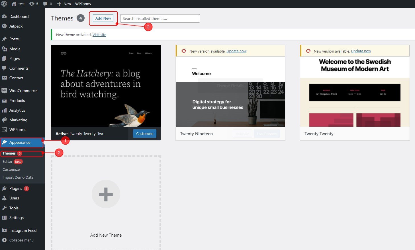Image resolution: width=415 pixels, height=250 pixels.
Task: Click the plus New icon in admin bar
Action: (x=59, y=4)
